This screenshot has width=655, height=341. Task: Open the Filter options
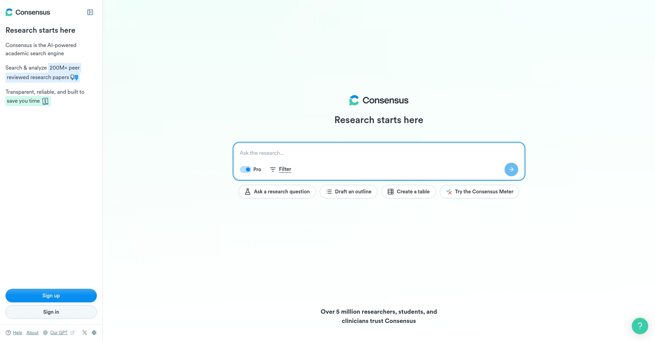285,169
